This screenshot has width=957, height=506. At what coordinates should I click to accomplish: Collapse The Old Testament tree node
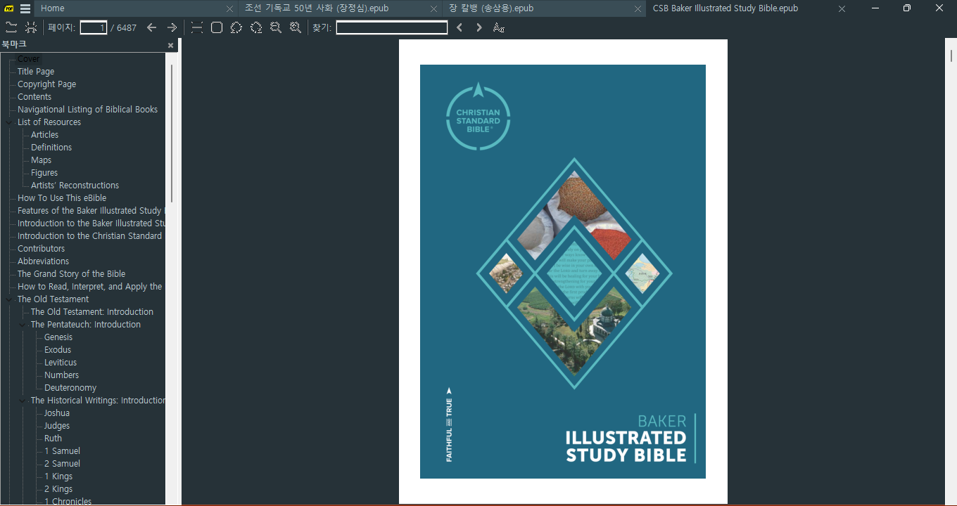coord(9,299)
